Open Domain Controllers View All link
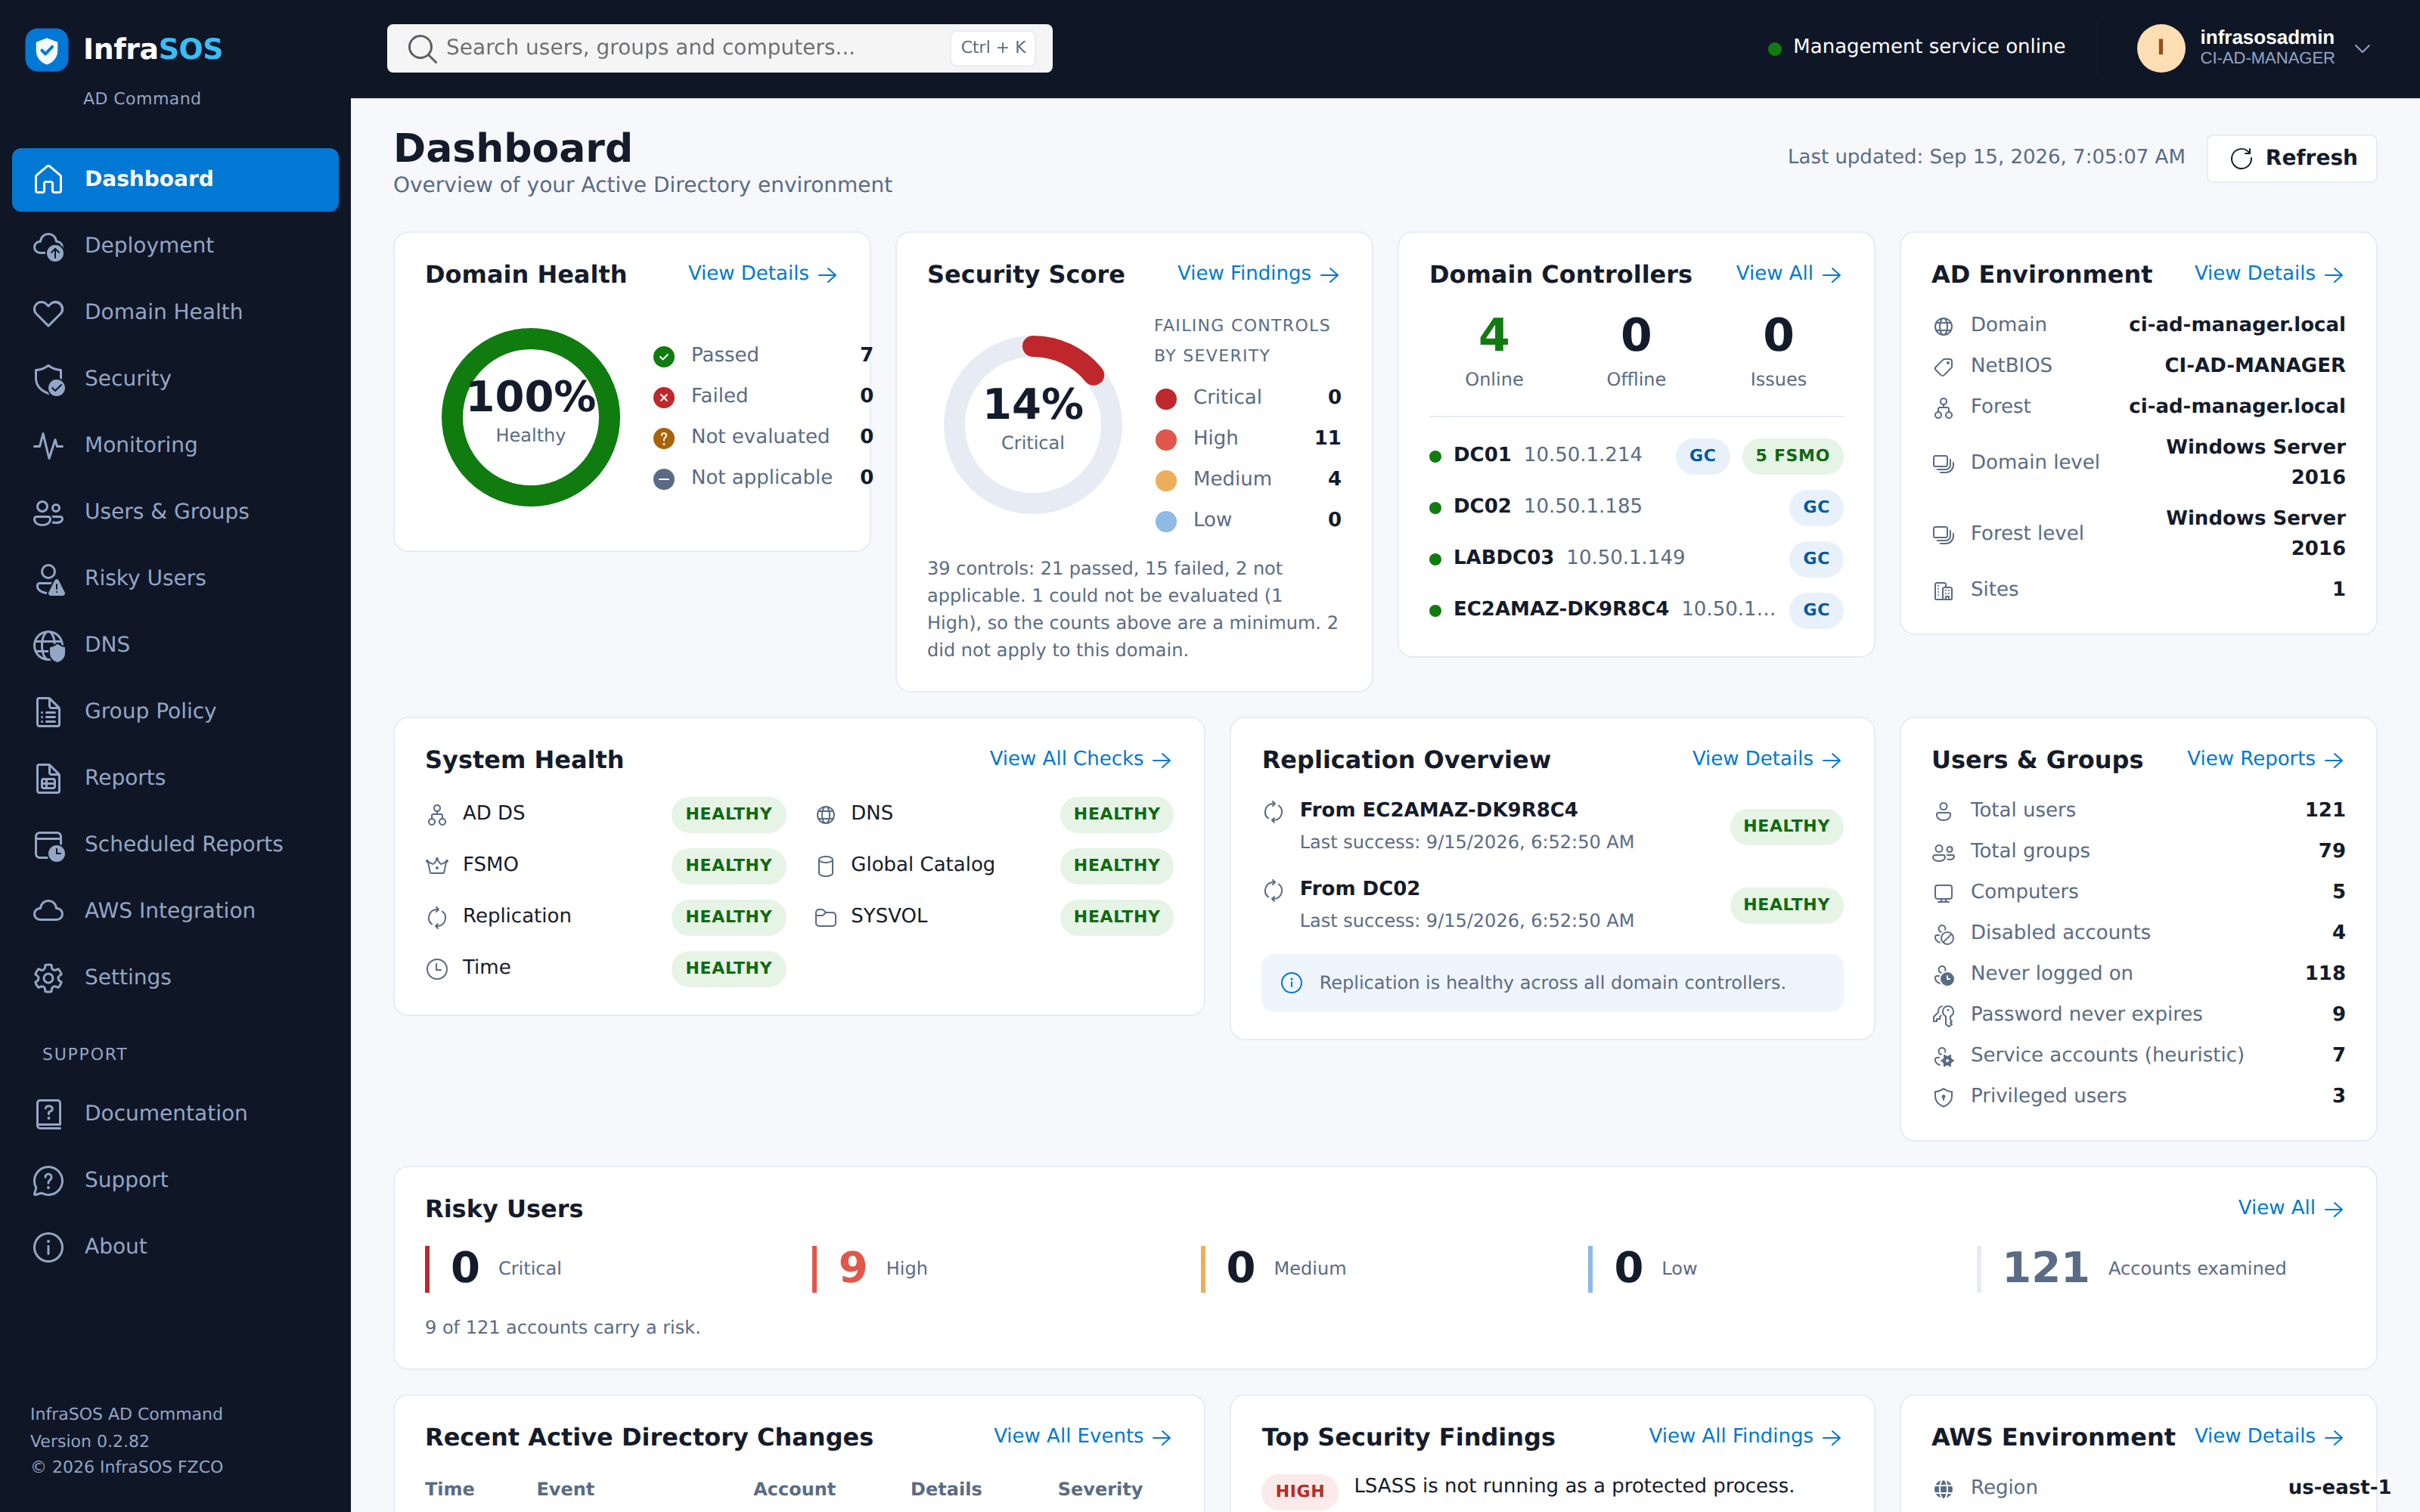The image size is (2420, 1512). pos(1788,274)
